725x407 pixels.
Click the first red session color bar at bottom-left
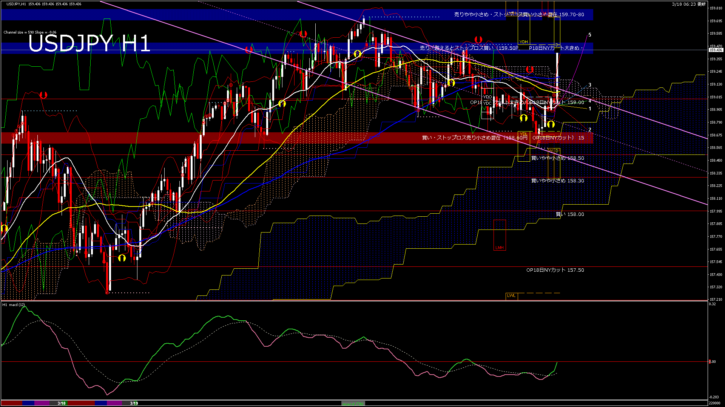tap(11, 403)
